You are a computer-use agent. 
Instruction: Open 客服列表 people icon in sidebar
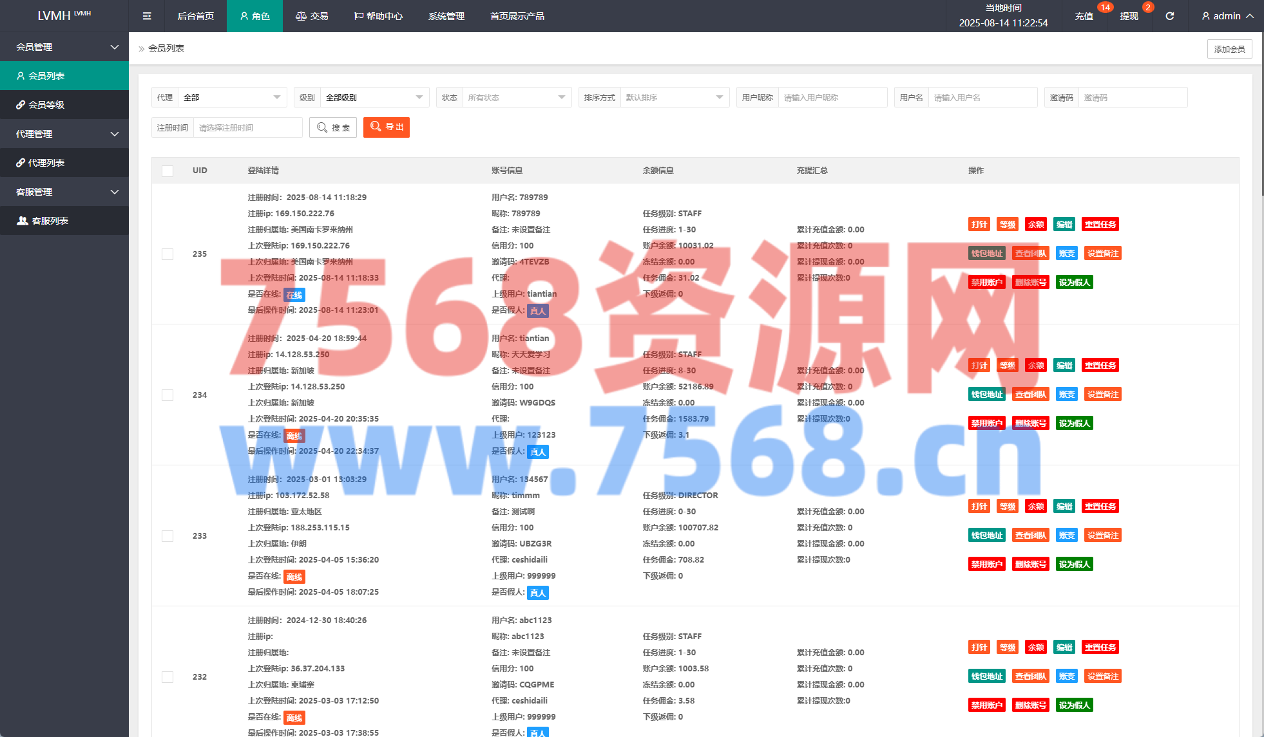coord(22,221)
